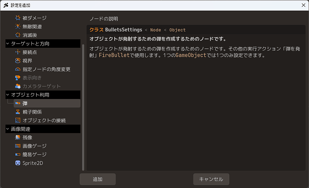The image size is (309, 188).
Task: Select the 表示向き tree item
Action: pos(47,78)
